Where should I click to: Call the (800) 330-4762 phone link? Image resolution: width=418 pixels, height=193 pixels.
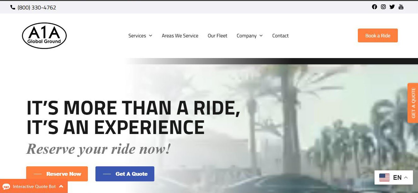coord(37,8)
